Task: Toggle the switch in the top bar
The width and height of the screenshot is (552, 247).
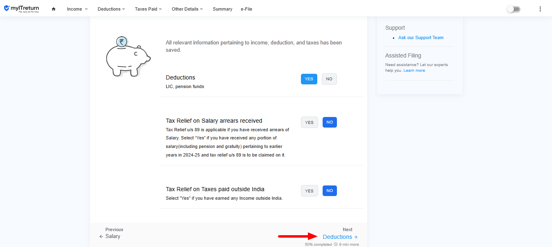Action: tap(514, 9)
